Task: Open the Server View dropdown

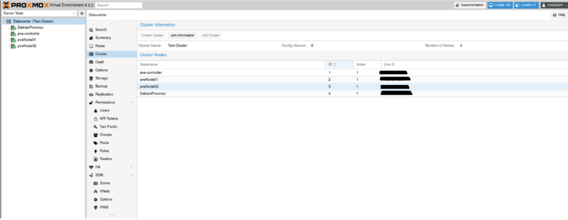Action: tap(39, 13)
